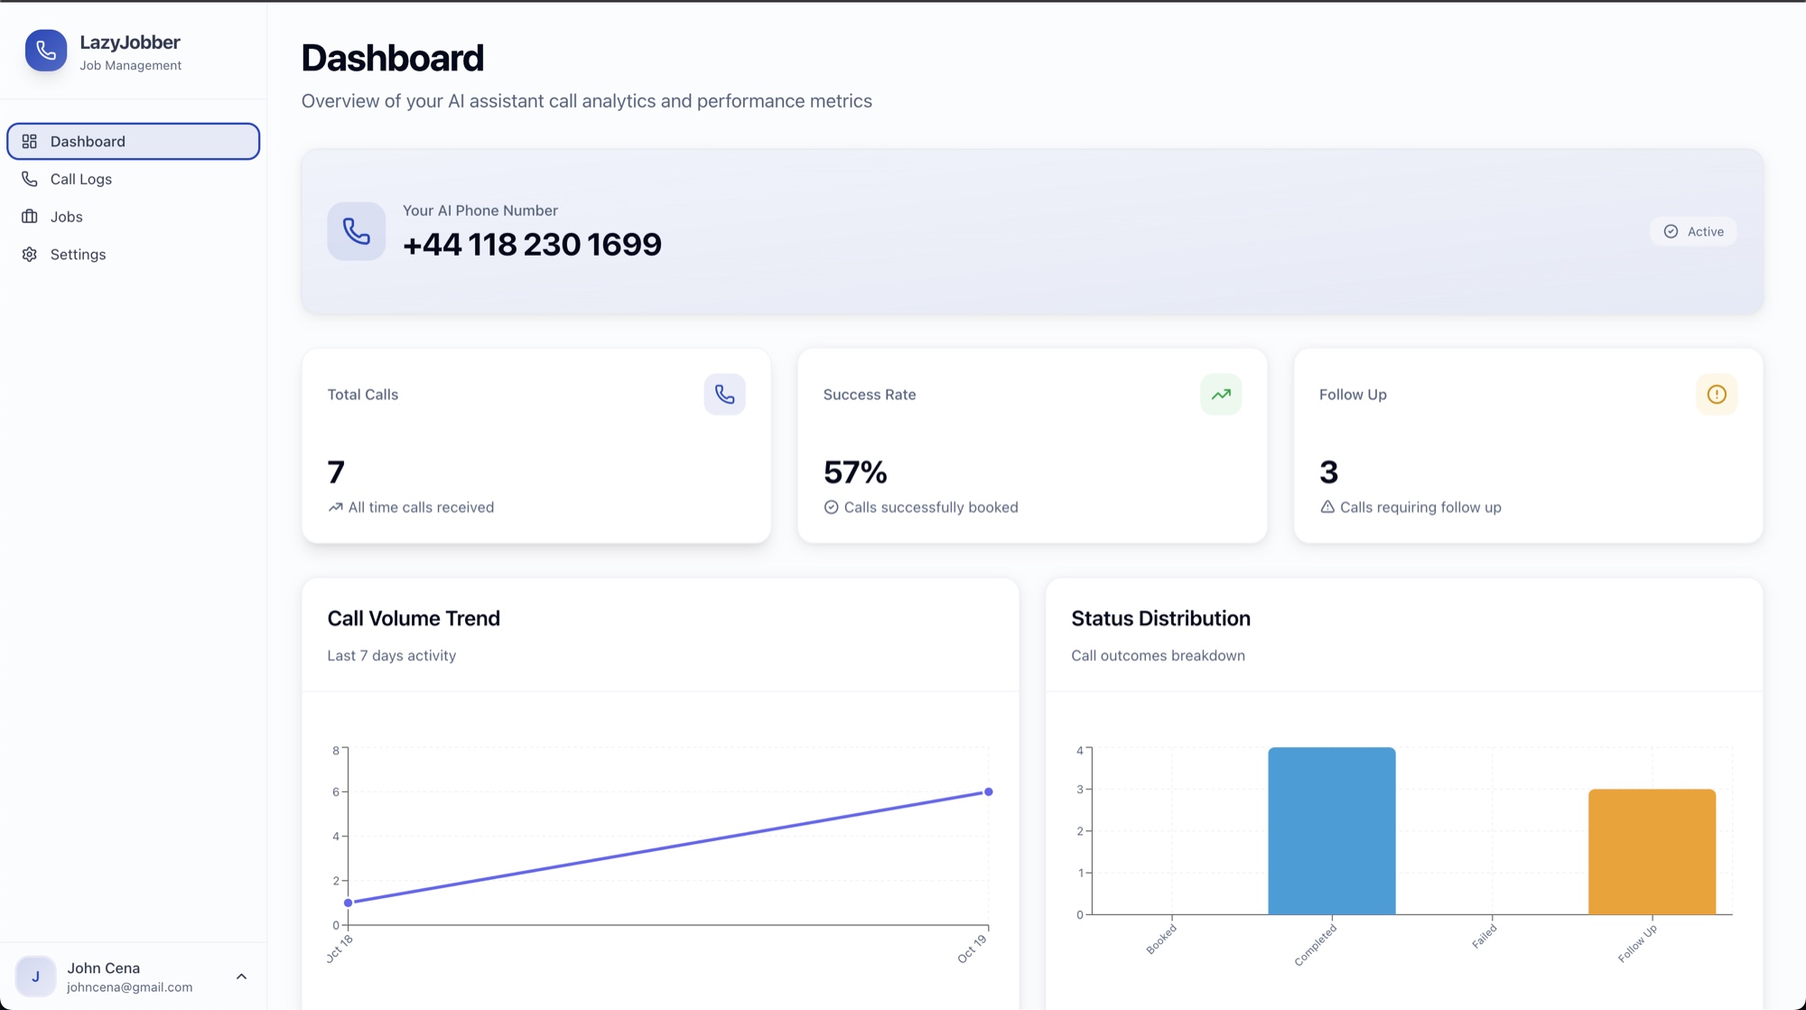Click the phone icon on the Total Calls card

tap(724, 394)
